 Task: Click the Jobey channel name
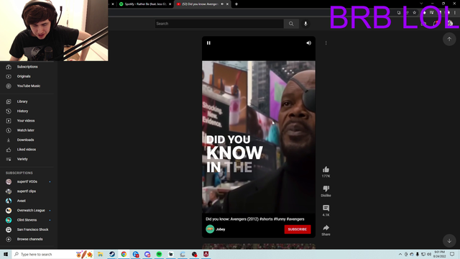coord(221,230)
